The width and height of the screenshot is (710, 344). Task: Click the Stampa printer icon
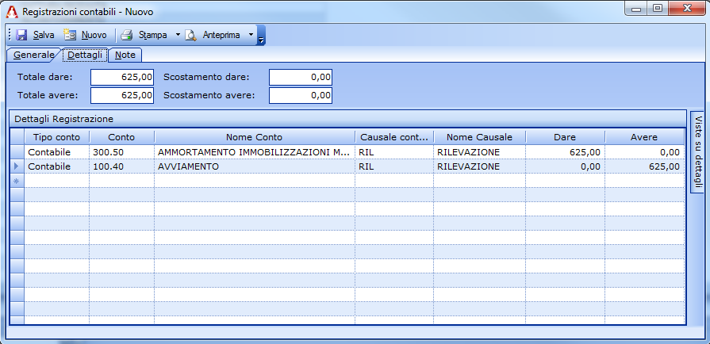coord(127,36)
